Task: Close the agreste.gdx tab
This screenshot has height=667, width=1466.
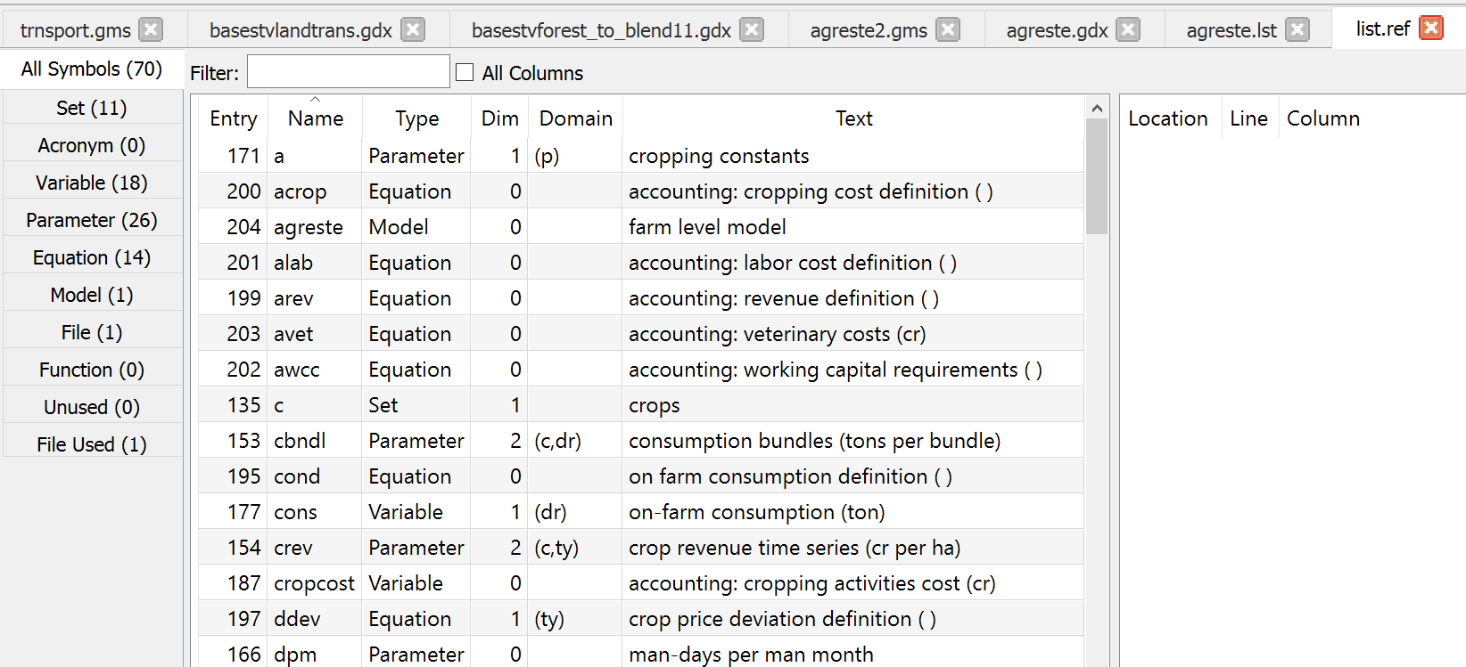Action: pyautogui.click(x=1129, y=30)
